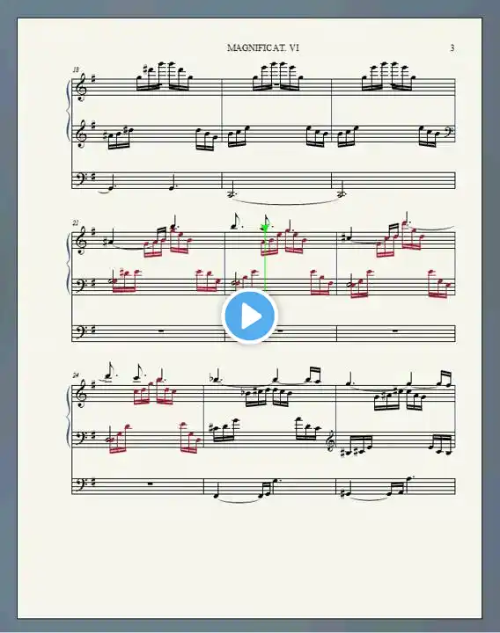
Task: Click the whole rest in measure 23 pedal staff
Action: pyautogui.click(x=395, y=331)
